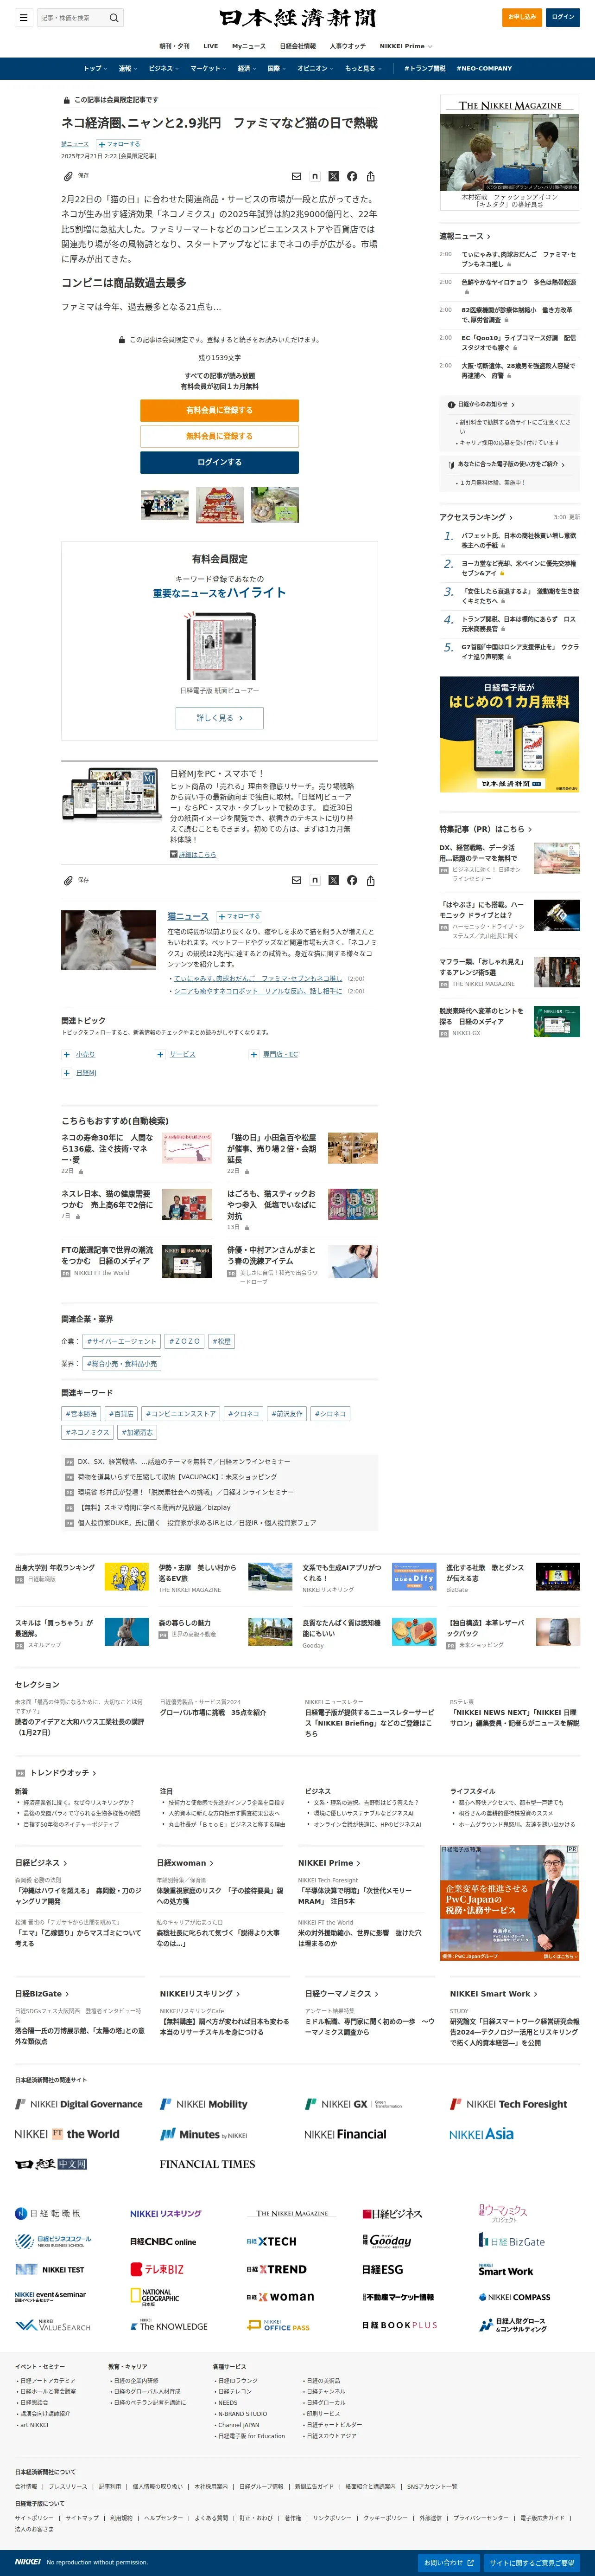Open the #トランプ関税 tag
The width and height of the screenshot is (595, 2576).
(424, 68)
